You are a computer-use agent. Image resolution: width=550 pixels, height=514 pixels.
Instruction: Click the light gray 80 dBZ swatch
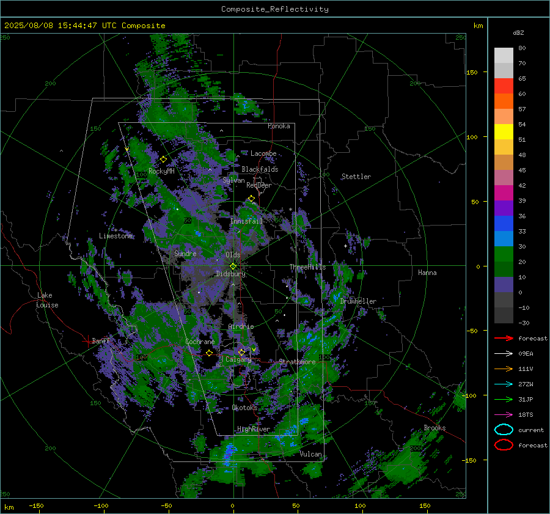(504, 55)
